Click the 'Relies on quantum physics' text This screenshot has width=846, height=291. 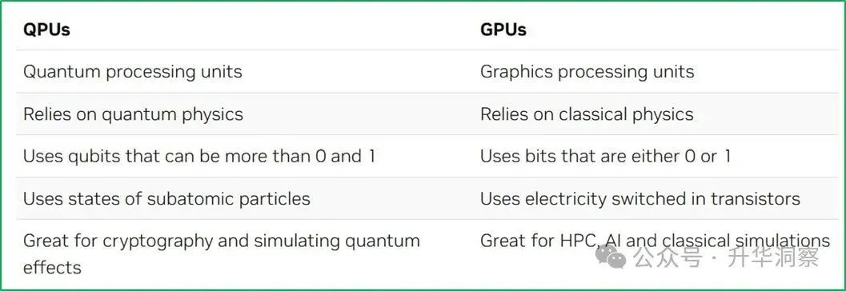point(133,114)
